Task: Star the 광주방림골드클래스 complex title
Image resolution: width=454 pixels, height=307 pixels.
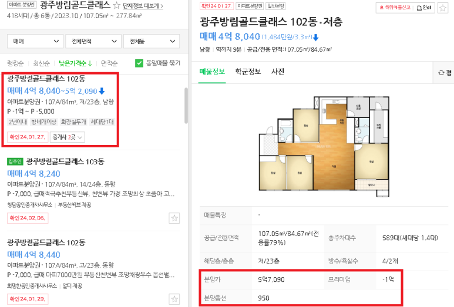Action: [x=116, y=5]
